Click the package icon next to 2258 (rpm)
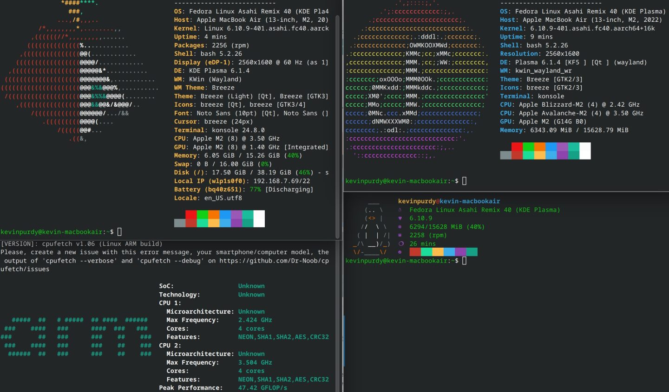Image resolution: width=669 pixels, height=392 pixels. click(400, 235)
